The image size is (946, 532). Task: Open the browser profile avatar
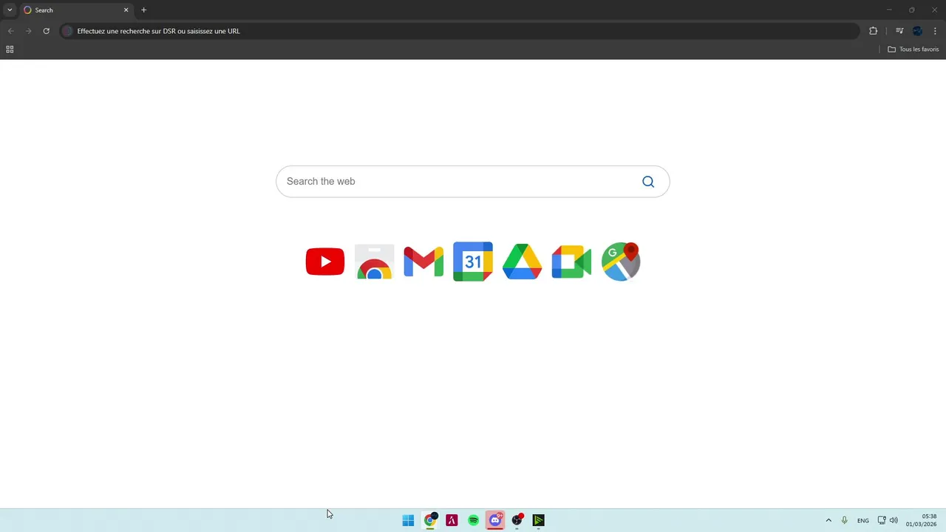click(x=917, y=31)
